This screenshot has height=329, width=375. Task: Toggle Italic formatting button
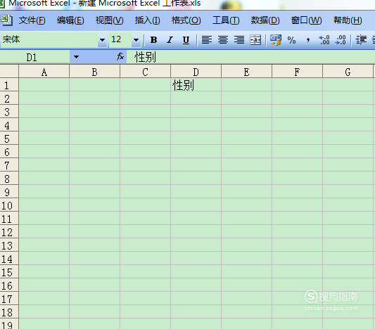[170, 40]
